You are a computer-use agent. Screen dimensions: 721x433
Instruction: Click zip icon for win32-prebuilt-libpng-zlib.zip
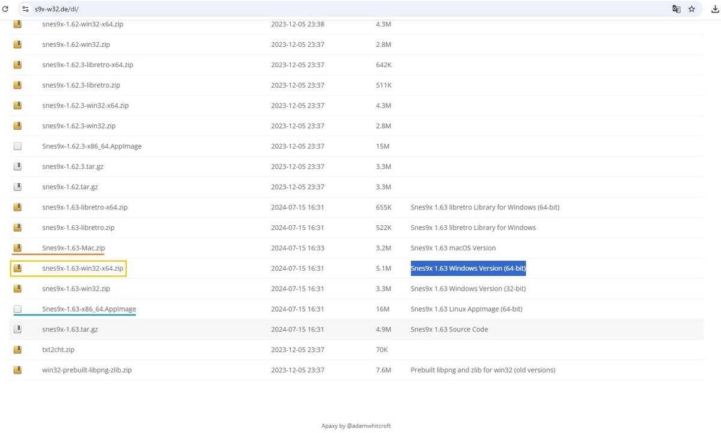(x=17, y=370)
